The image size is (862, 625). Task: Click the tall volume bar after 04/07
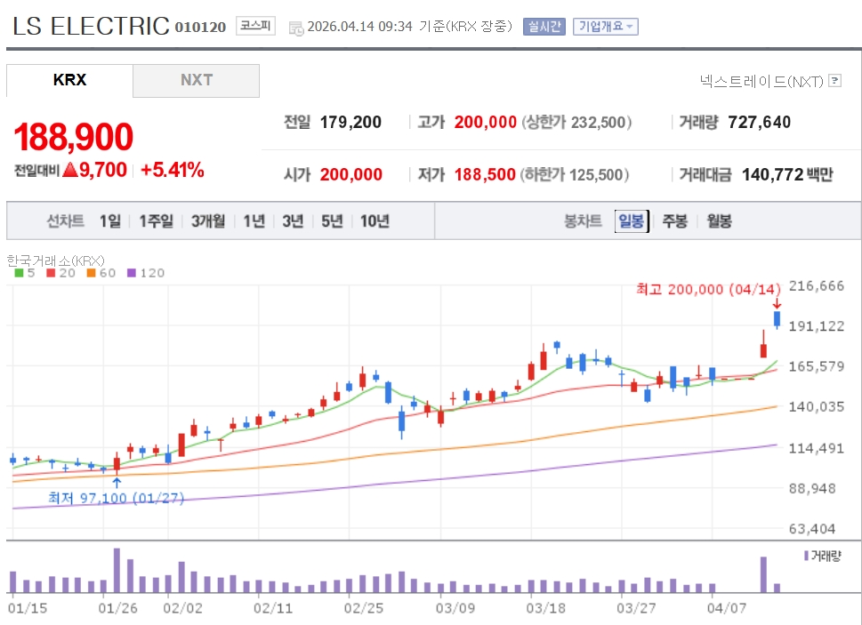click(x=763, y=574)
